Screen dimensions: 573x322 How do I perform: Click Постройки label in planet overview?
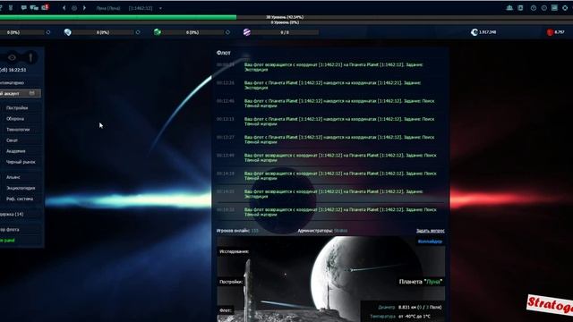point(231,282)
